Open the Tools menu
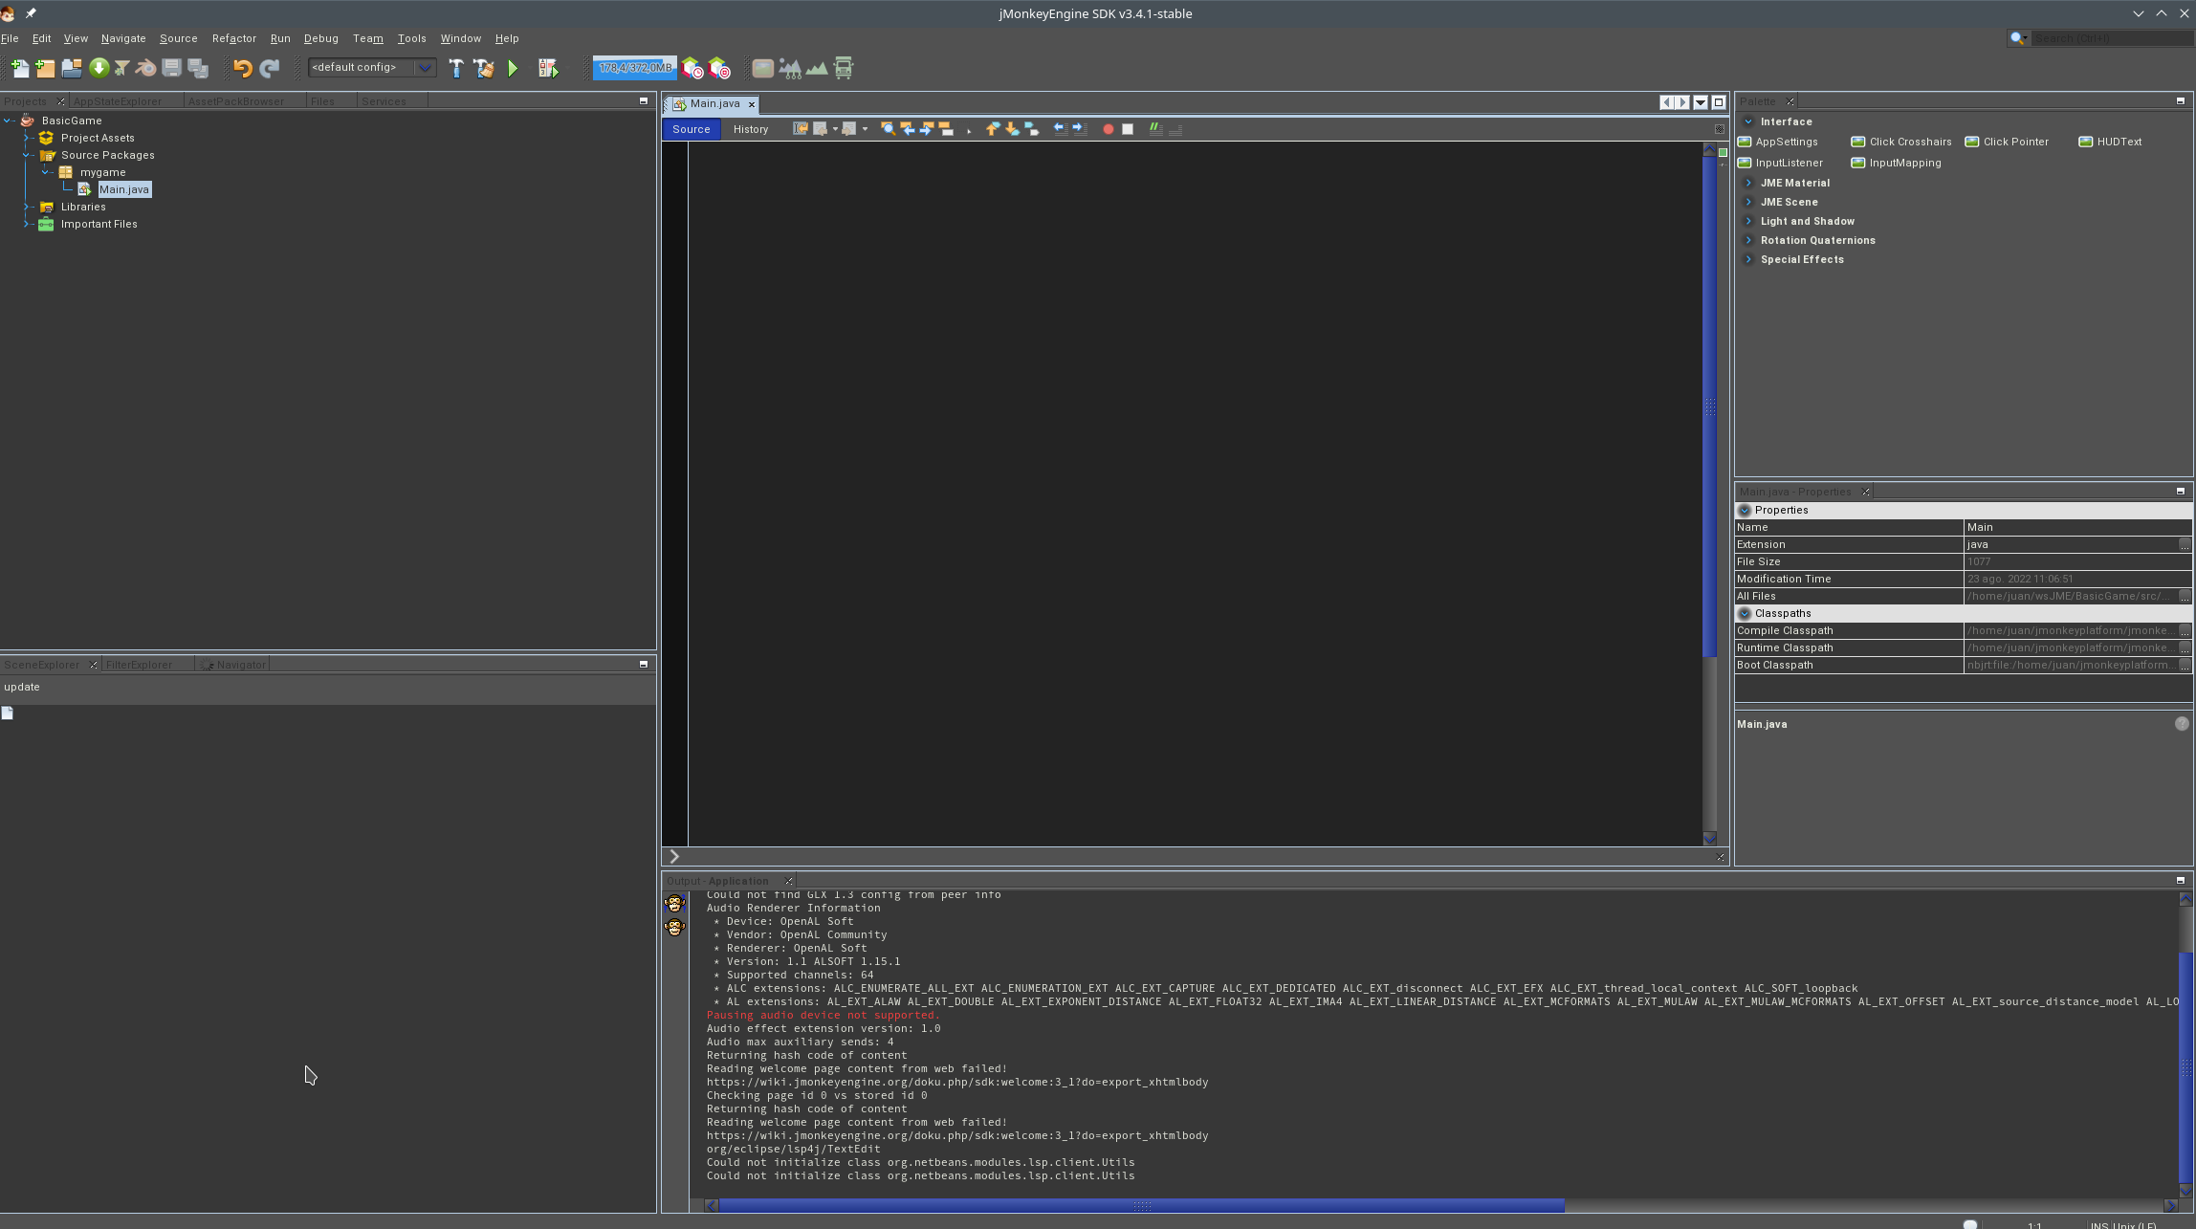The height and width of the screenshot is (1229, 2196). pyautogui.click(x=411, y=38)
